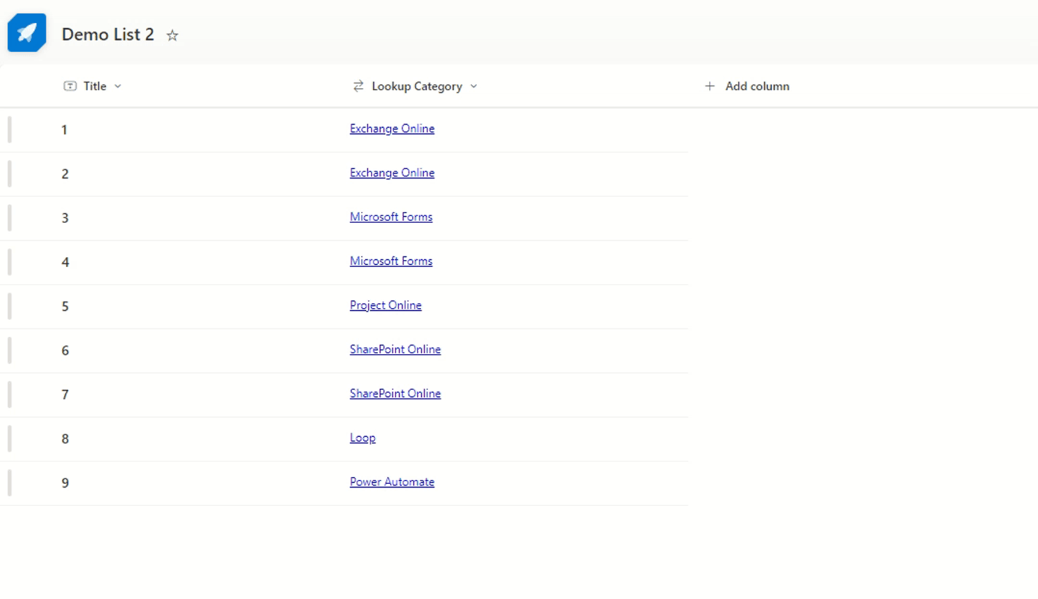Open the Title column header
This screenshot has height=599, width=1038.
click(x=92, y=86)
